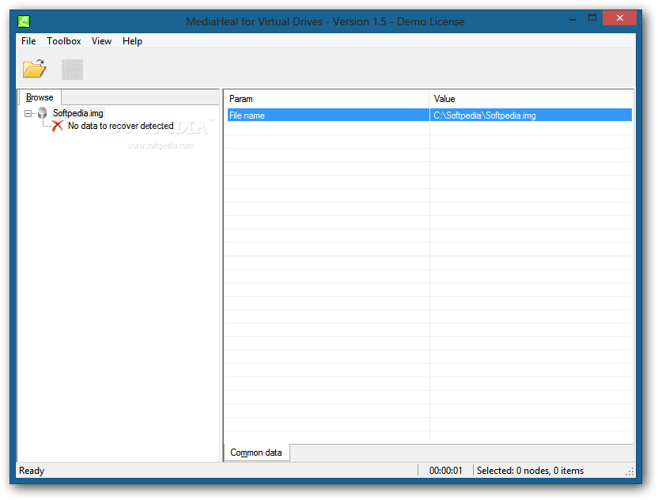Click the 00:00:01 elapsed time indicator
658x500 pixels.
click(446, 471)
